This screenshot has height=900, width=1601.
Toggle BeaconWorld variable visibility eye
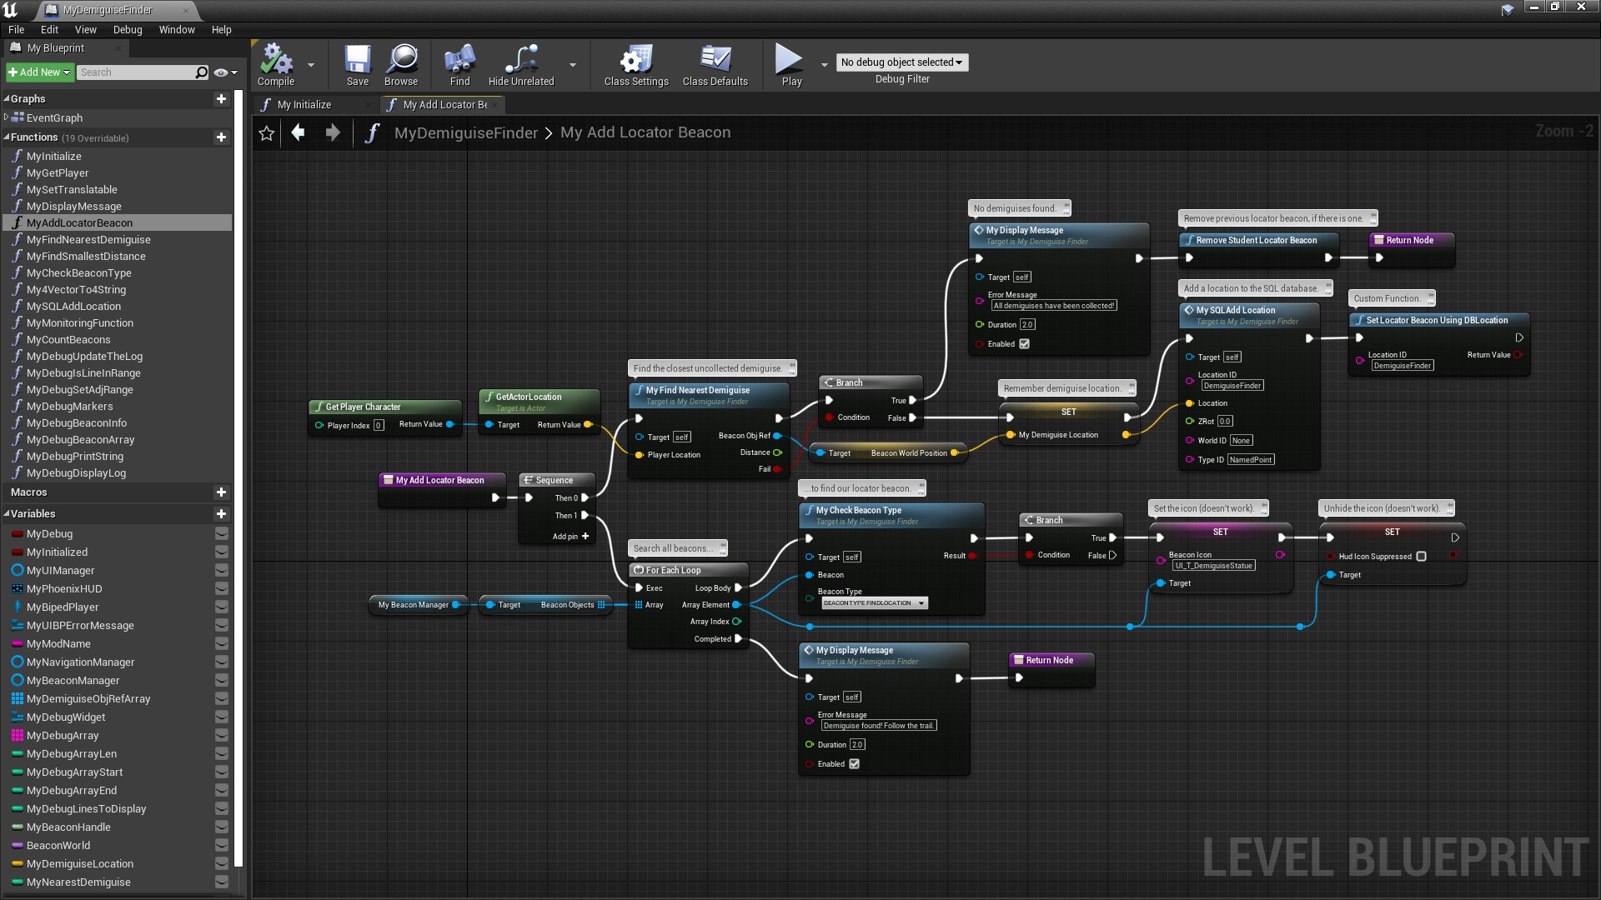[222, 846]
